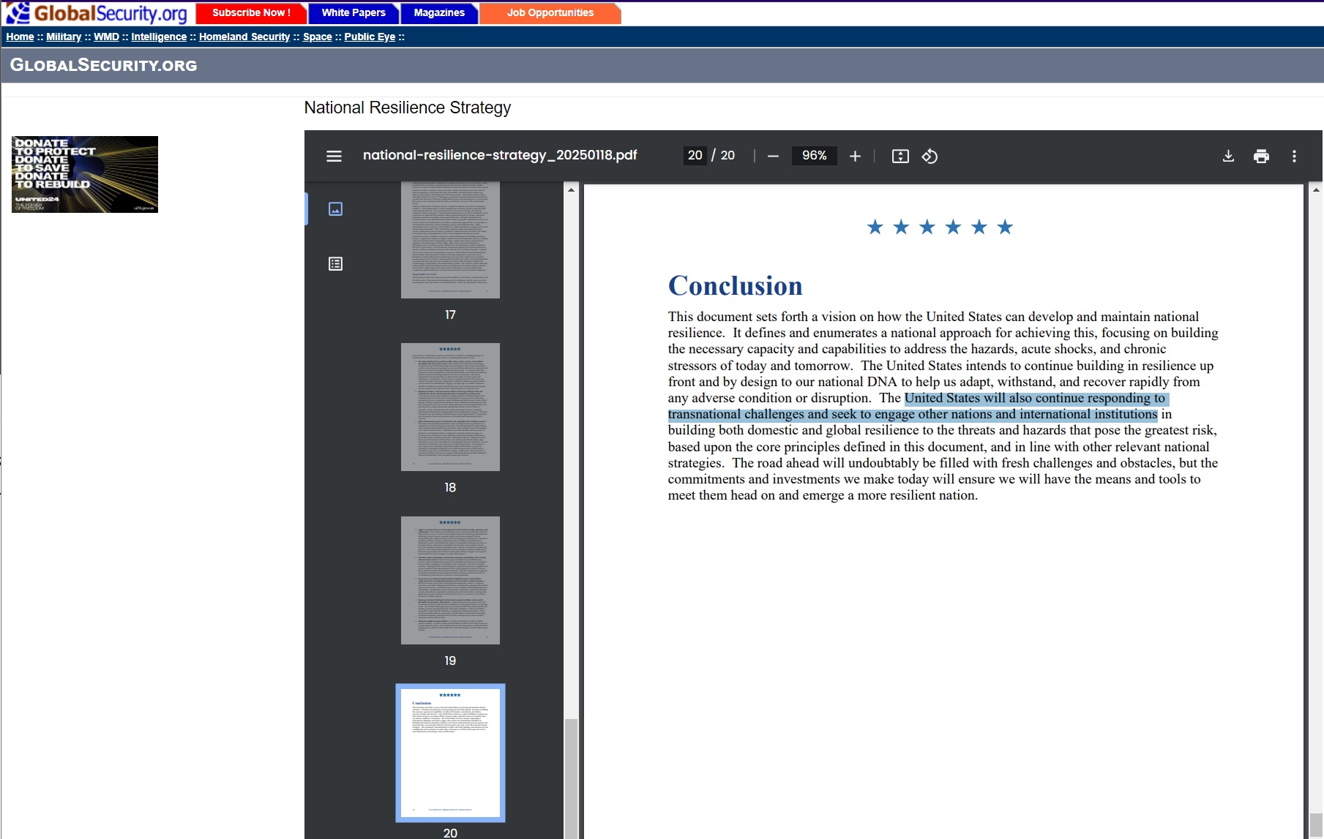Click the Conclusion heading in the PDF
The height and width of the screenshot is (839, 1324).
click(735, 285)
